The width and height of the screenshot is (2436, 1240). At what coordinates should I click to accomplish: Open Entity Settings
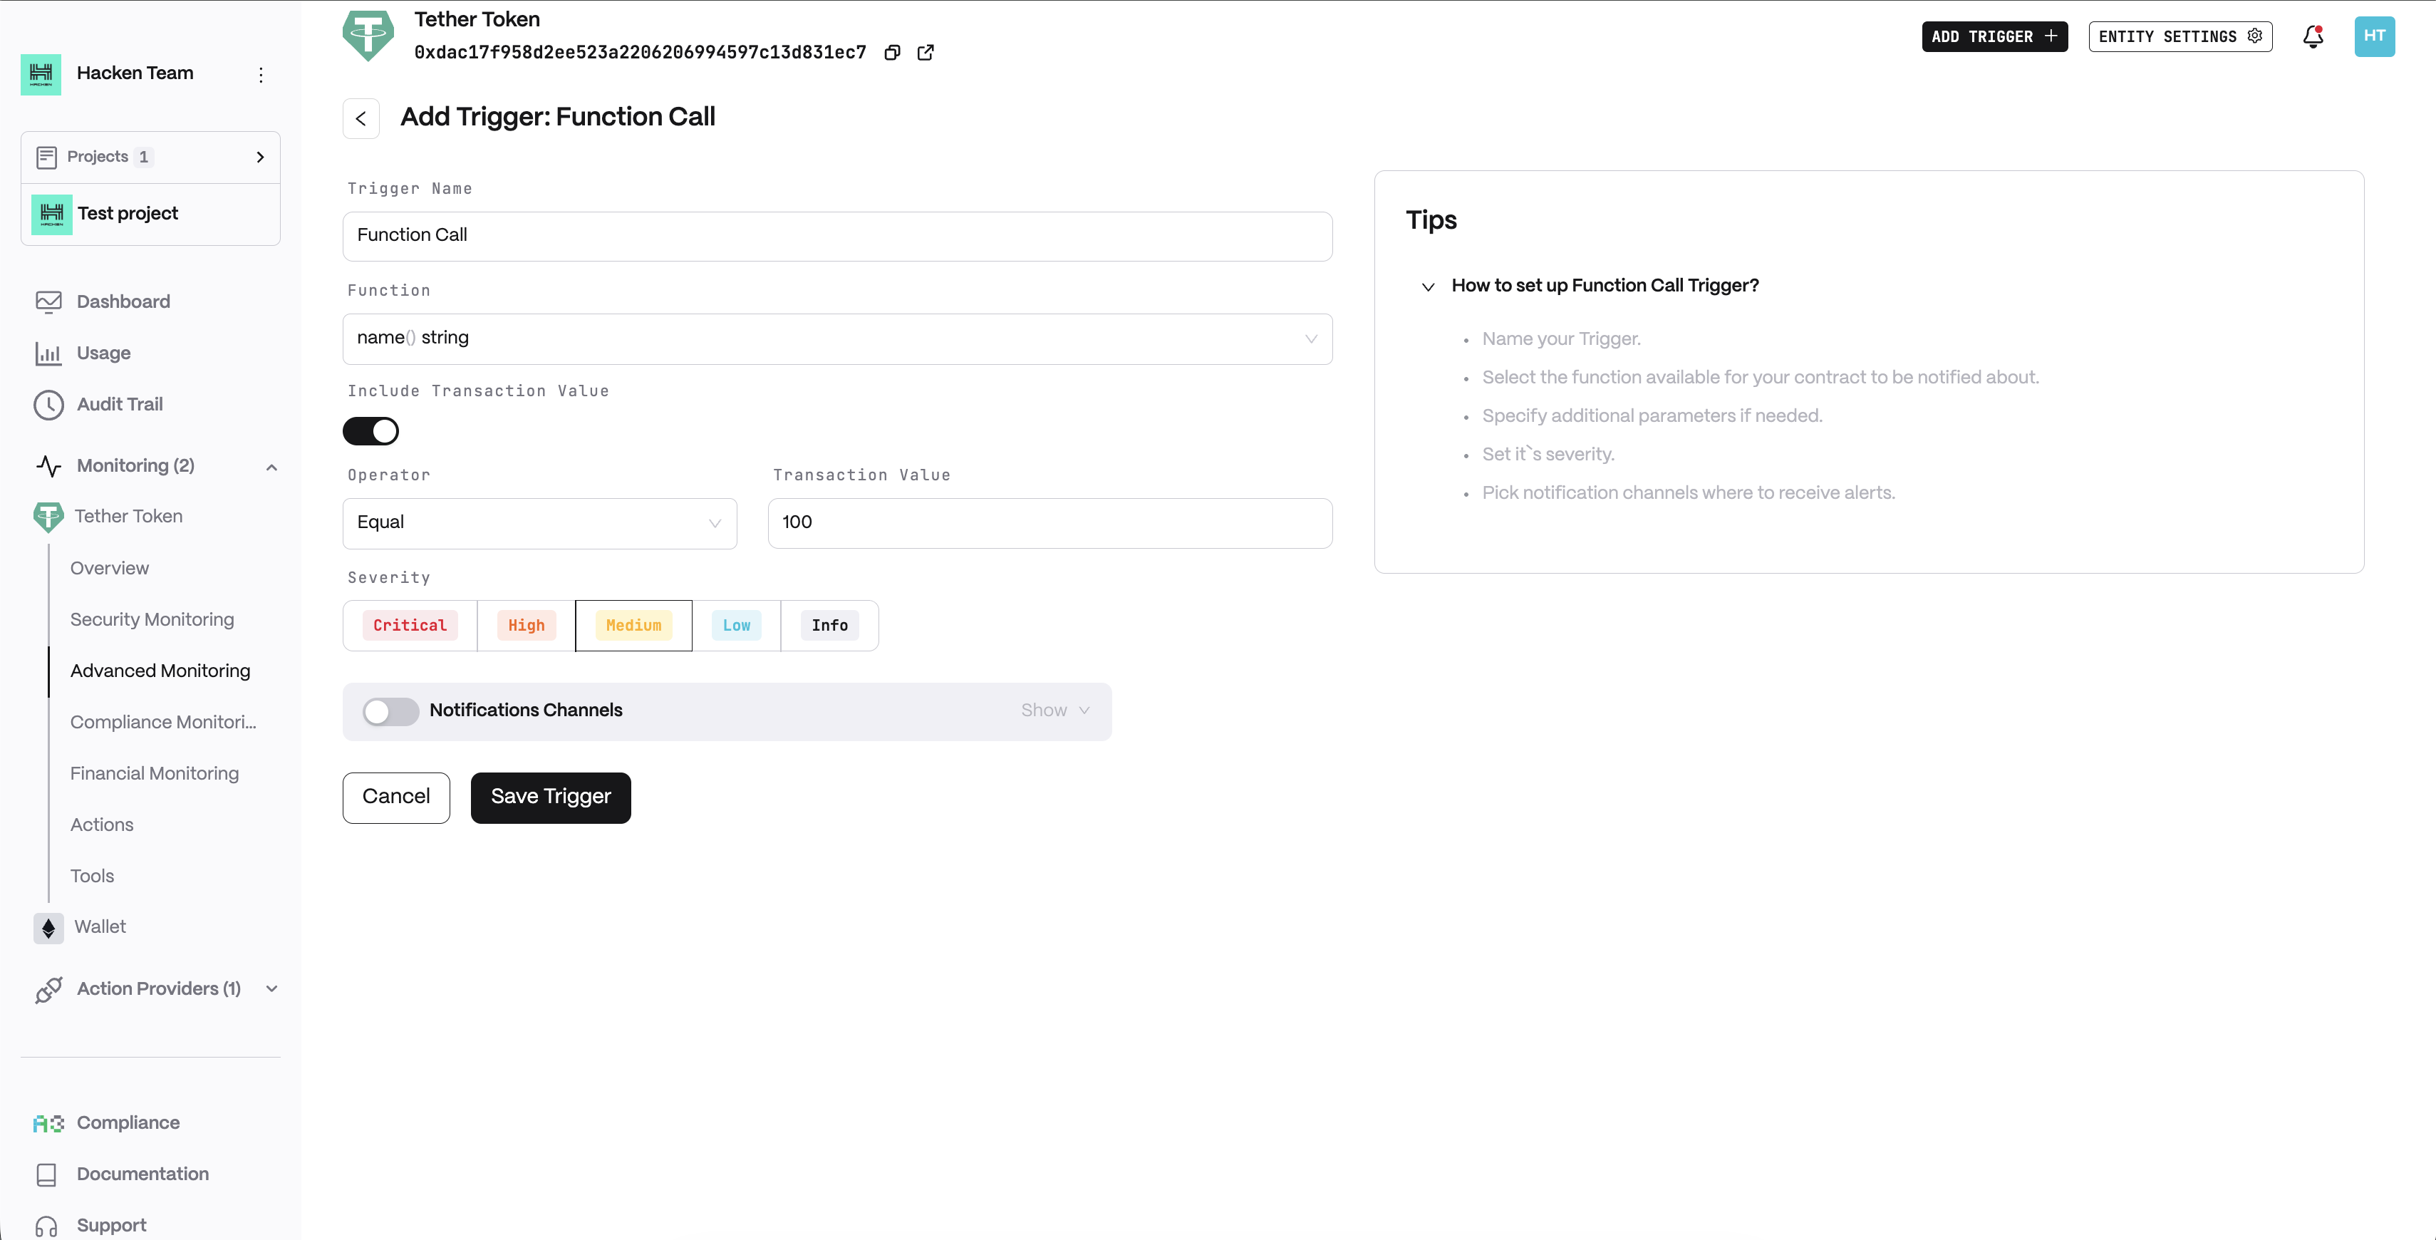point(2180,37)
